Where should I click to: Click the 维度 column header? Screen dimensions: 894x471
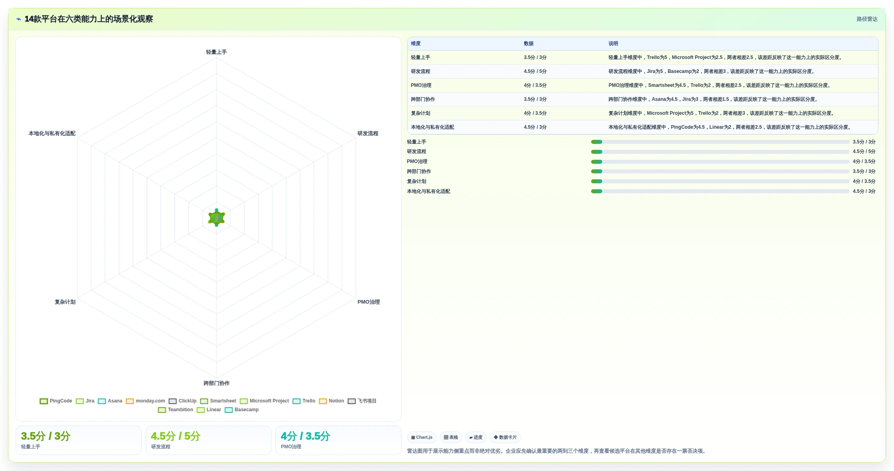tap(416, 43)
